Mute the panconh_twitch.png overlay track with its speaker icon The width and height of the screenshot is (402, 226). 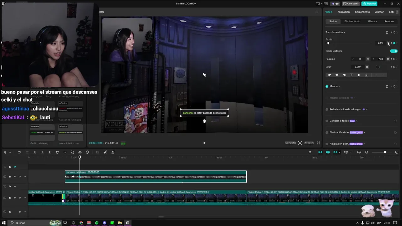click(20, 176)
